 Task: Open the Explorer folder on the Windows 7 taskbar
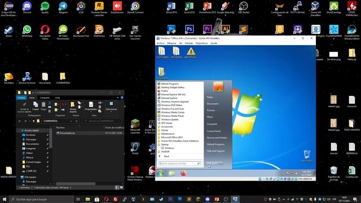point(171,173)
